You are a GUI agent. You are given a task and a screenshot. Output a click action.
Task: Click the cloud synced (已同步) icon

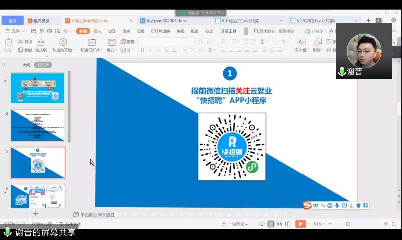tap(307, 31)
